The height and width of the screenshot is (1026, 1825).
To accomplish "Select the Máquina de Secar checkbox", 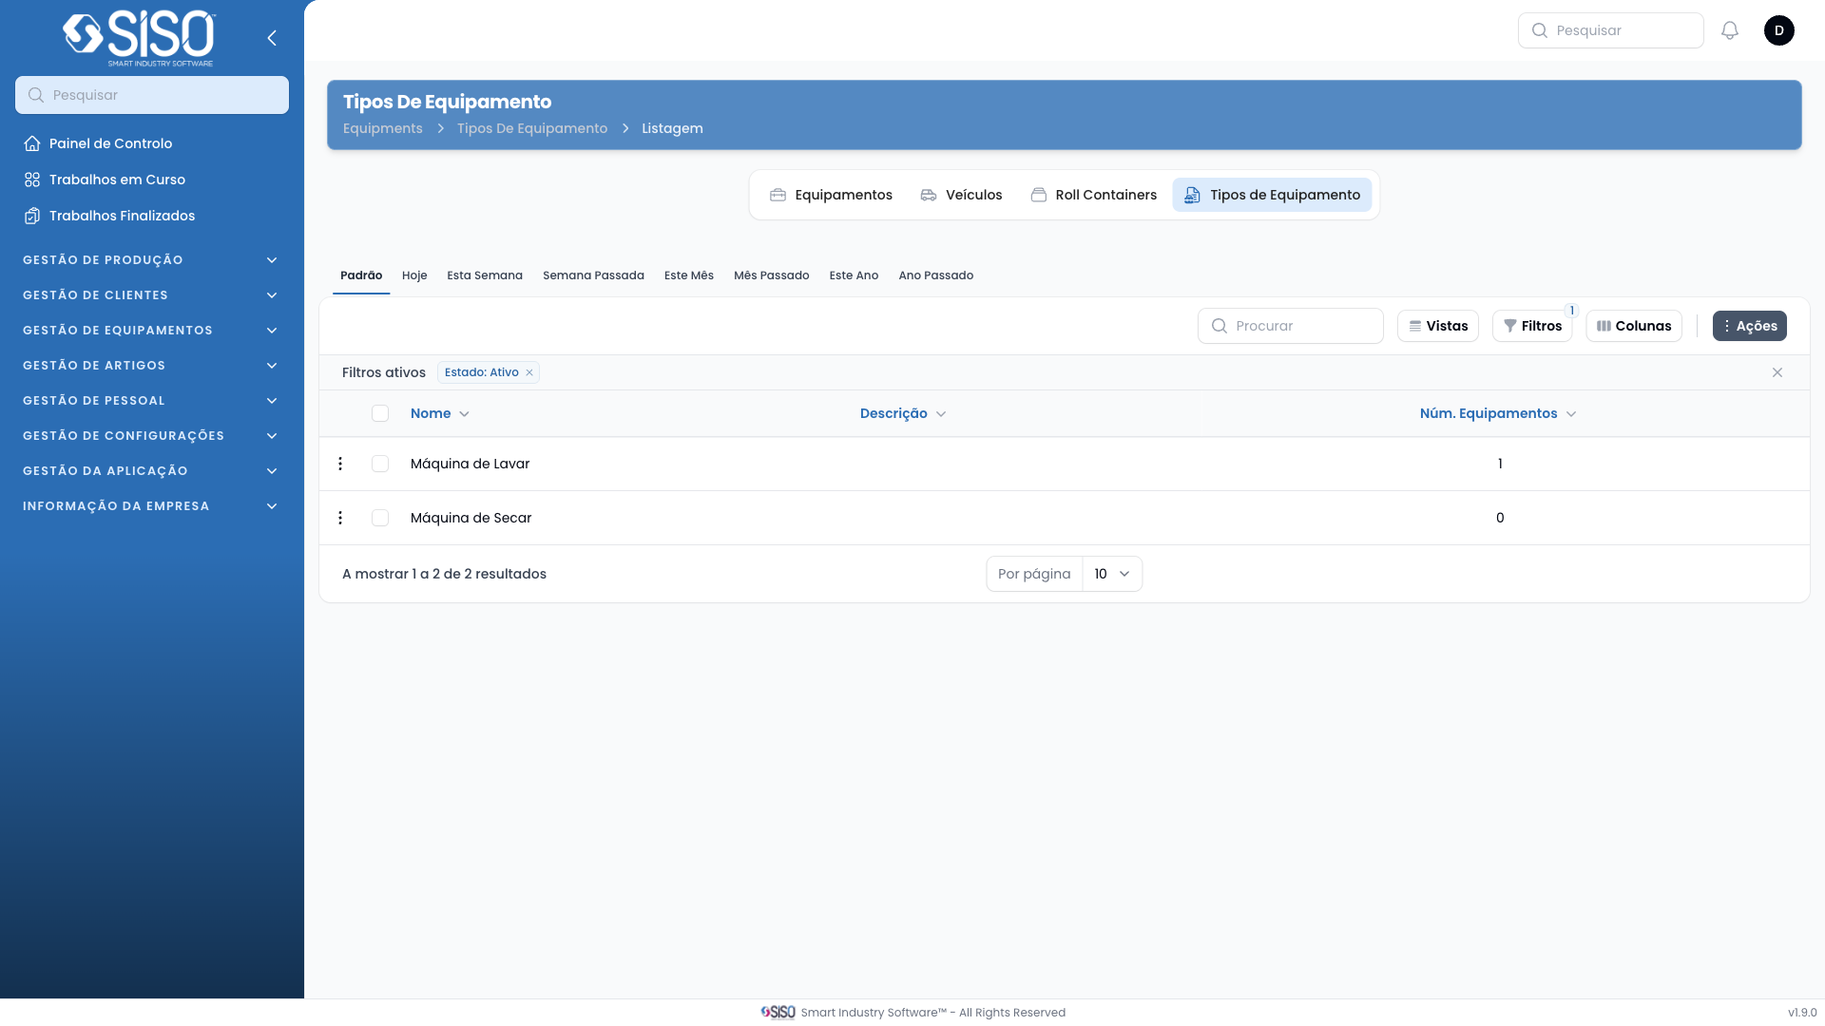I will pyautogui.click(x=380, y=518).
